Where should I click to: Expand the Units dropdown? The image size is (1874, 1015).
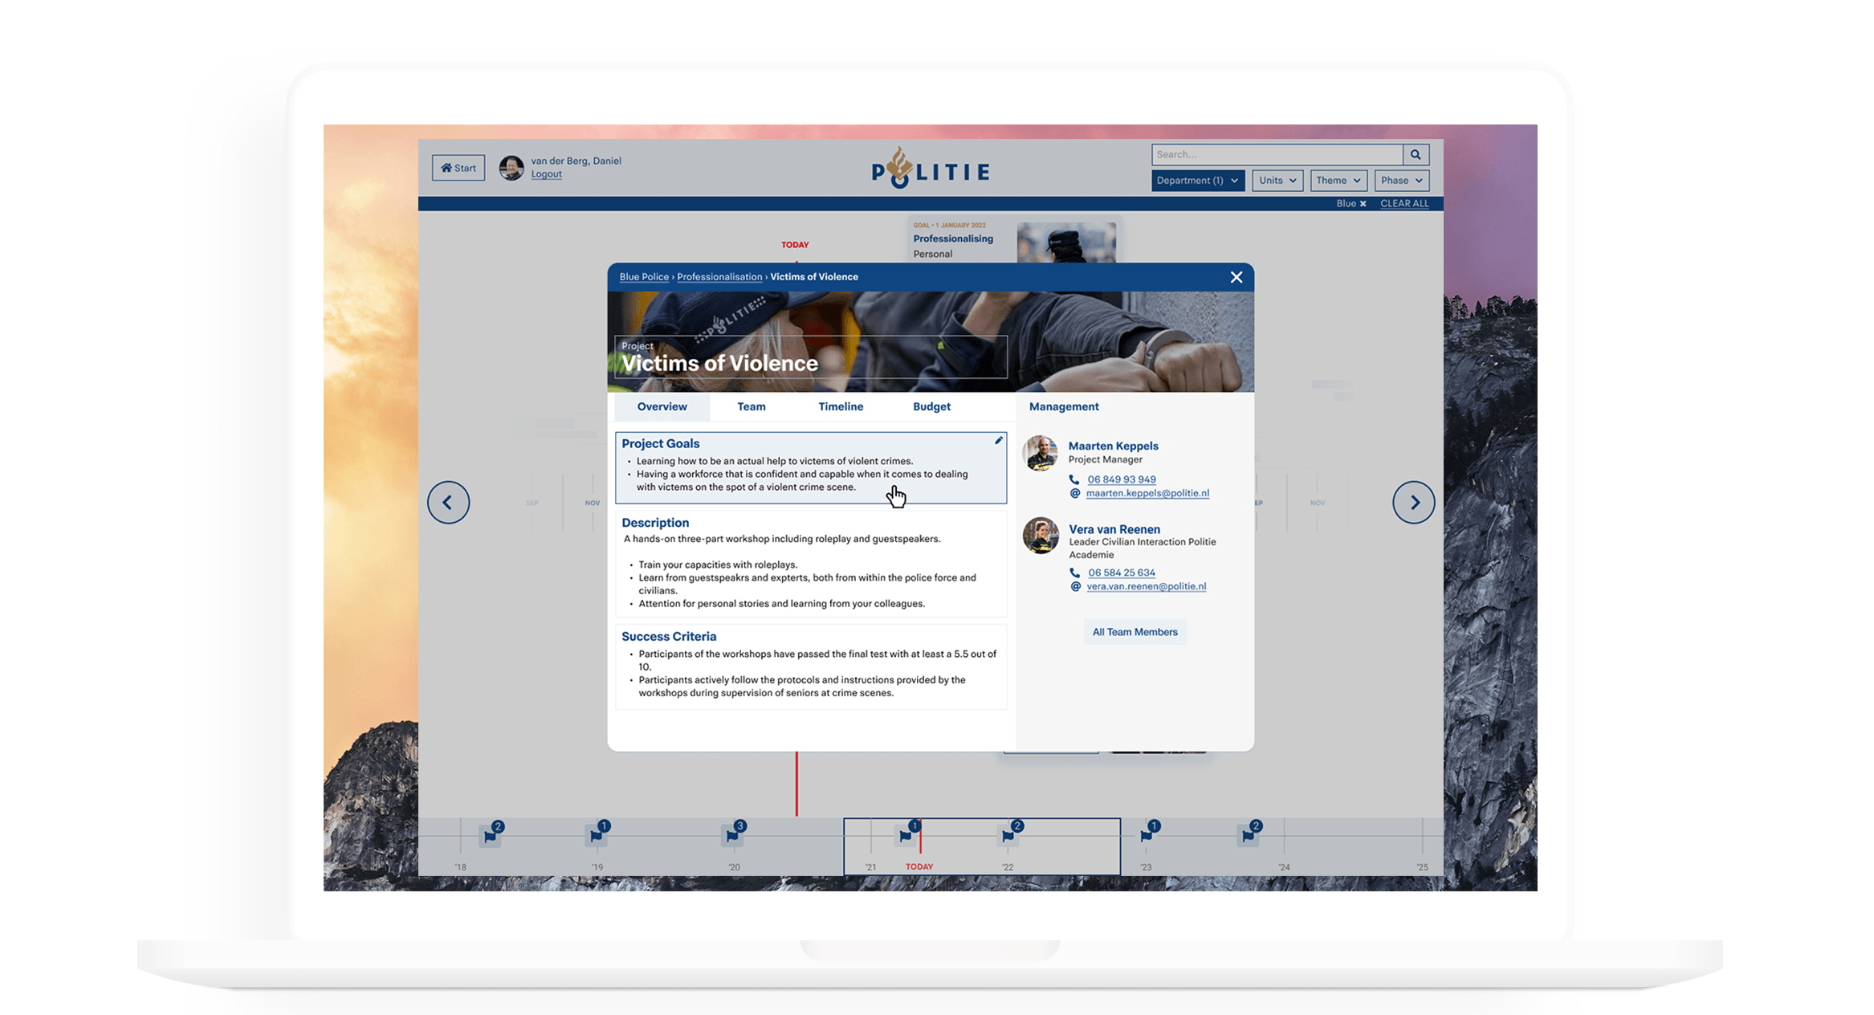click(x=1277, y=181)
